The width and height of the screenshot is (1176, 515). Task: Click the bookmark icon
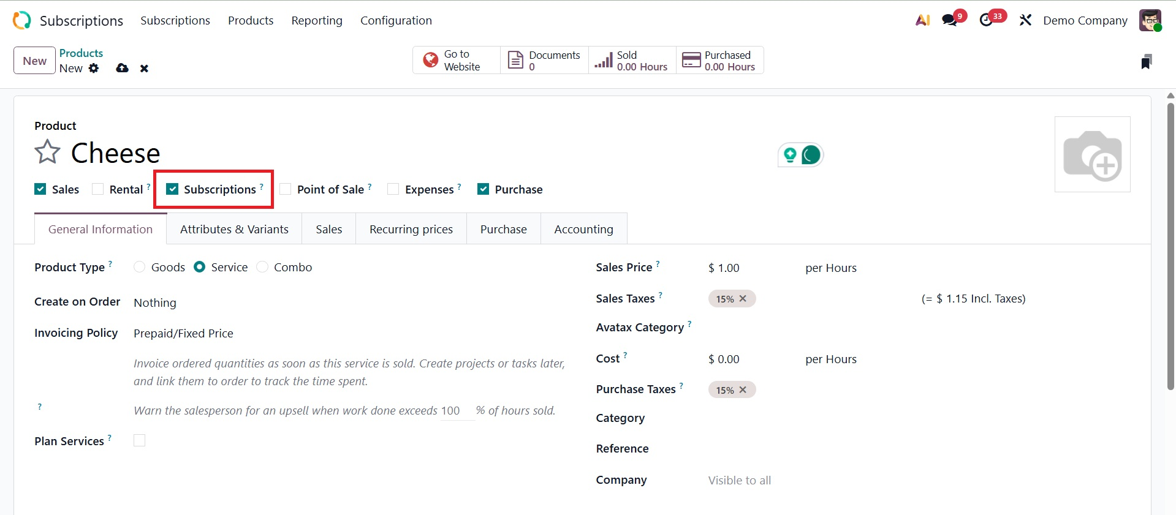pos(1146,61)
